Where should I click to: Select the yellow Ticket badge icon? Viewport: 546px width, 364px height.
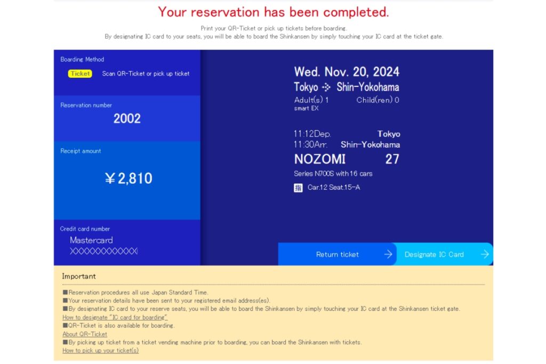pos(79,74)
